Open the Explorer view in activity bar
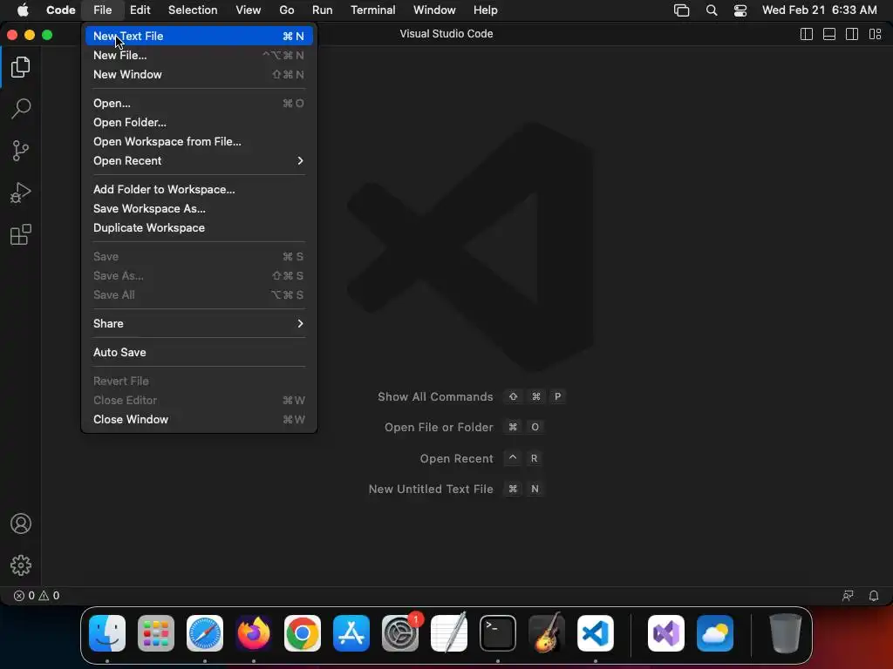 [21, 67]
